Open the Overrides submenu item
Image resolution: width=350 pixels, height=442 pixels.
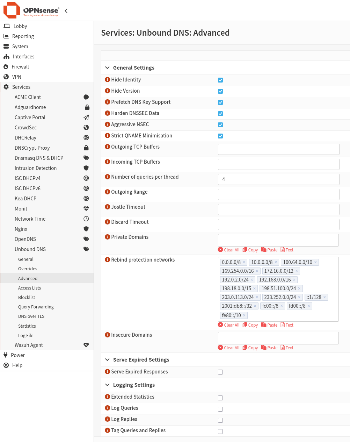click(x=28, y=269)
